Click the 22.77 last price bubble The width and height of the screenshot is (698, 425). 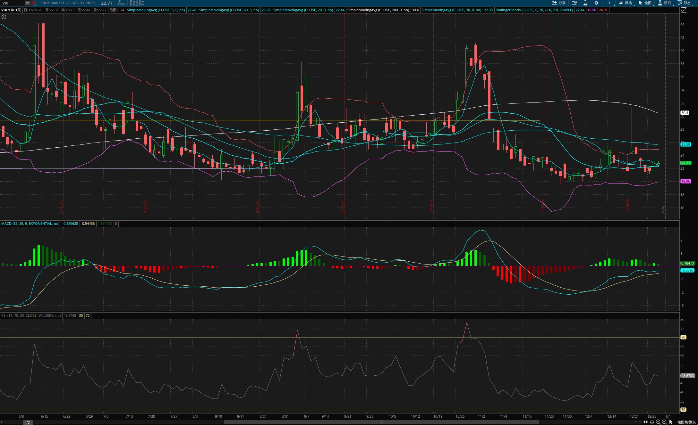[x=685, y=163]
